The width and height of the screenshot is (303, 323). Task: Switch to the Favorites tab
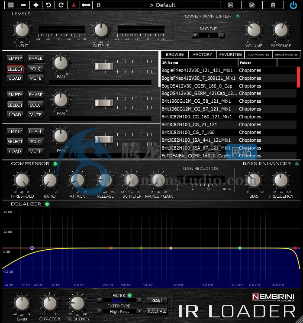click(x=230, y=54)
